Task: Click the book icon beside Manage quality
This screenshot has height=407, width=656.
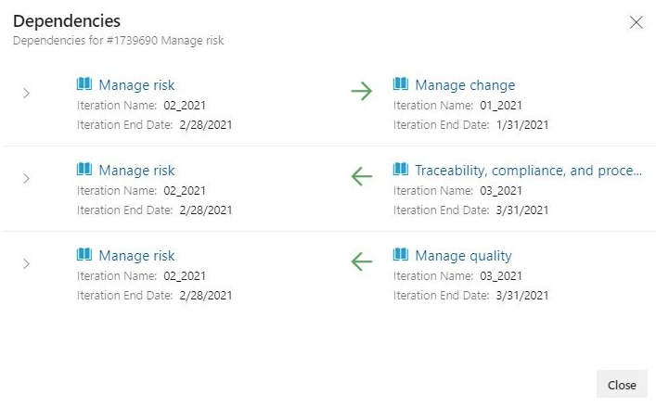Action: point(401,254)
